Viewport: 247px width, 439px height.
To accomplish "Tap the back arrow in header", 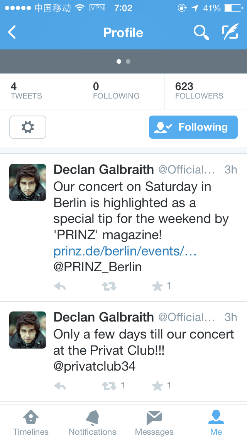I will 12,32.
